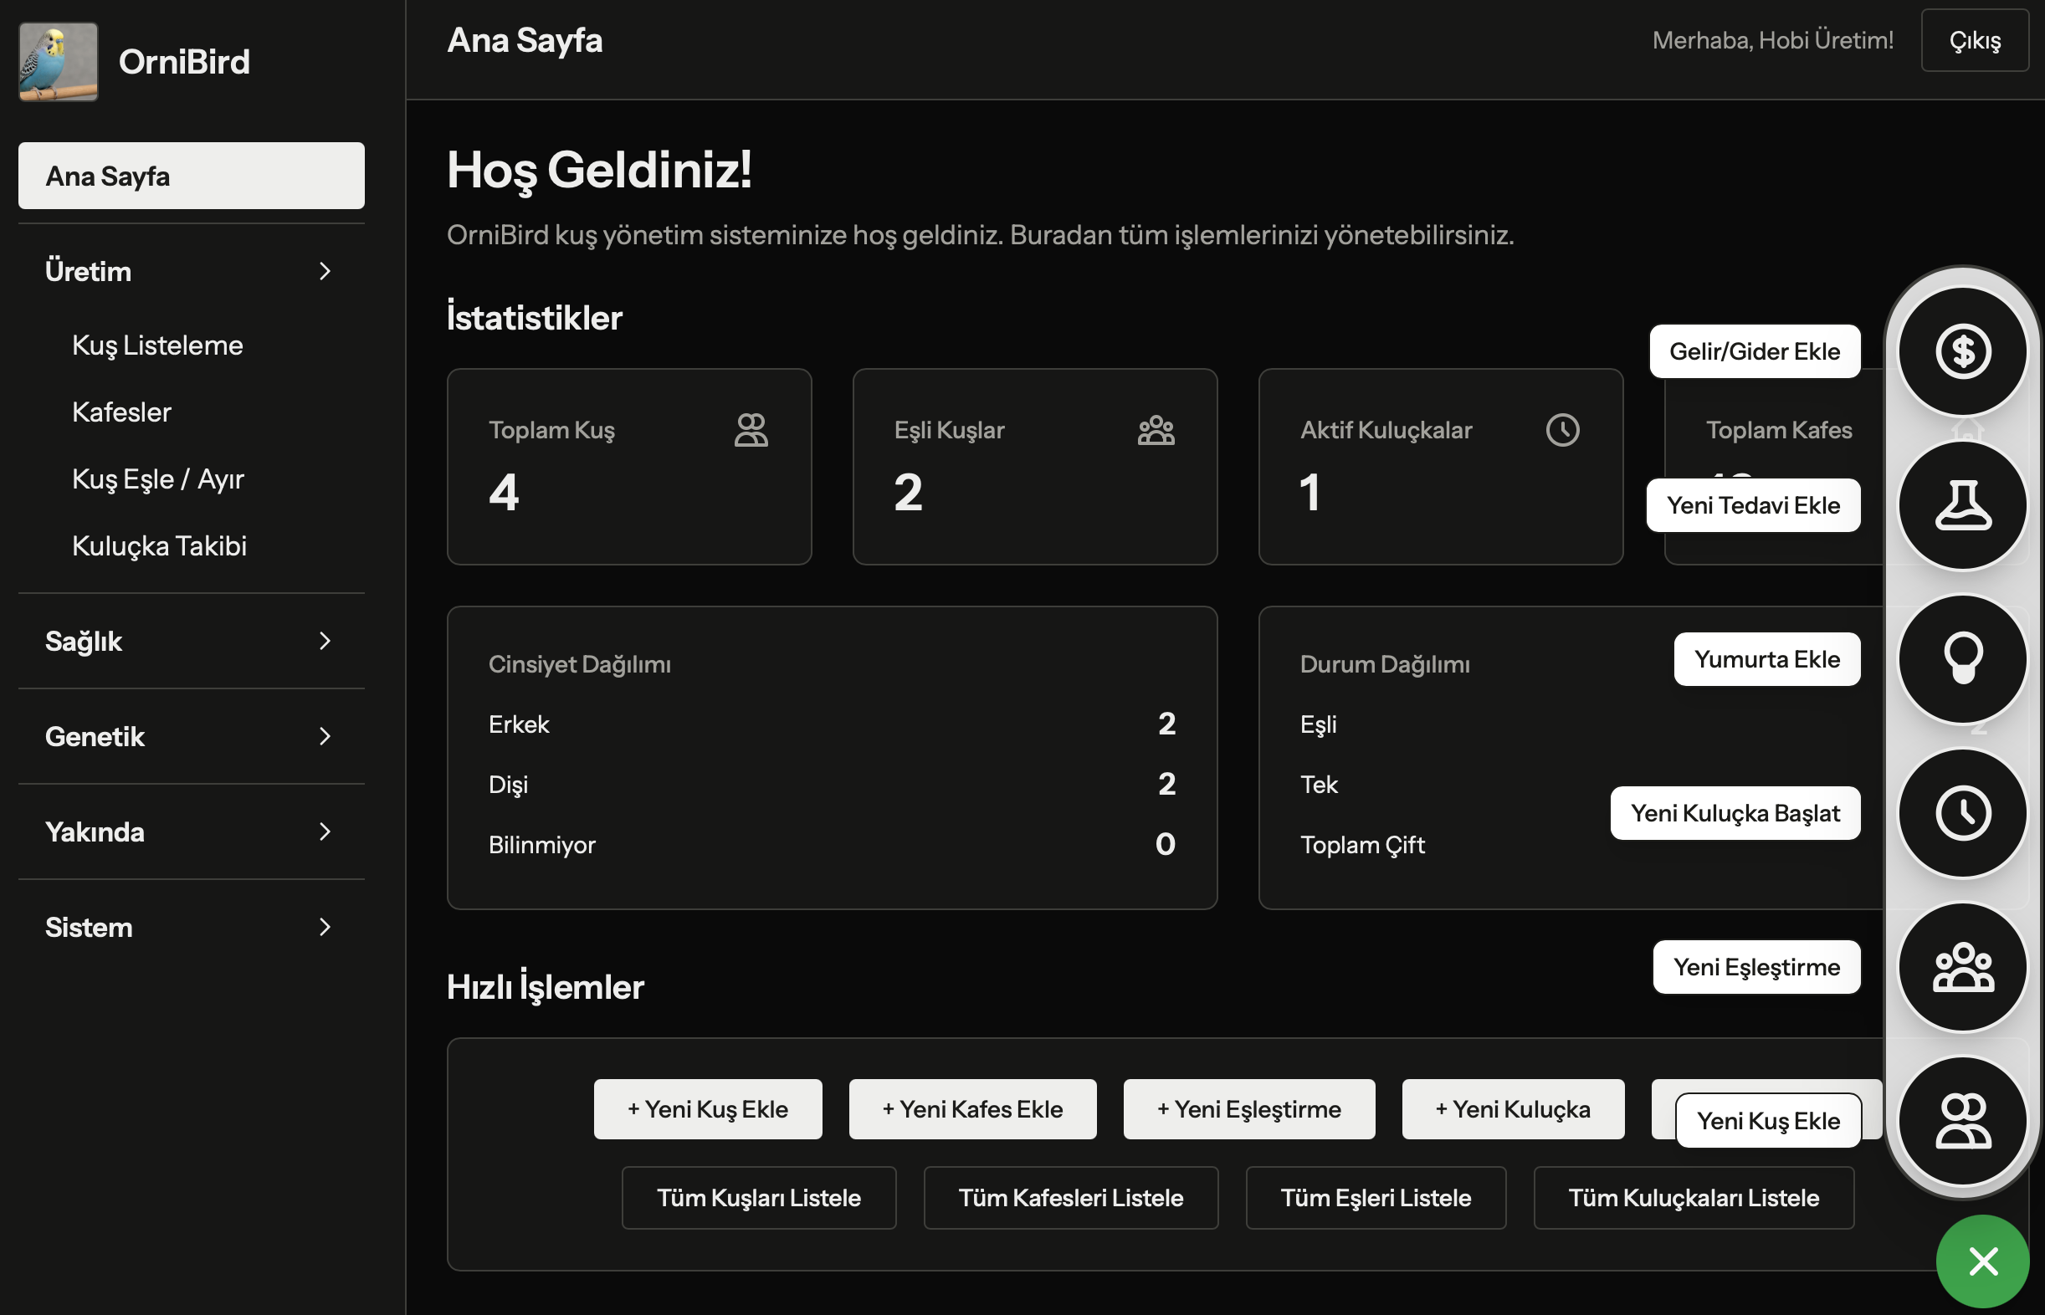Image resolution: width=2045 pixels, height=1315 pixels.
Task: Select the clock icon on Aktif Kuluçkalar card
Action: click(x=1563, y=429)
